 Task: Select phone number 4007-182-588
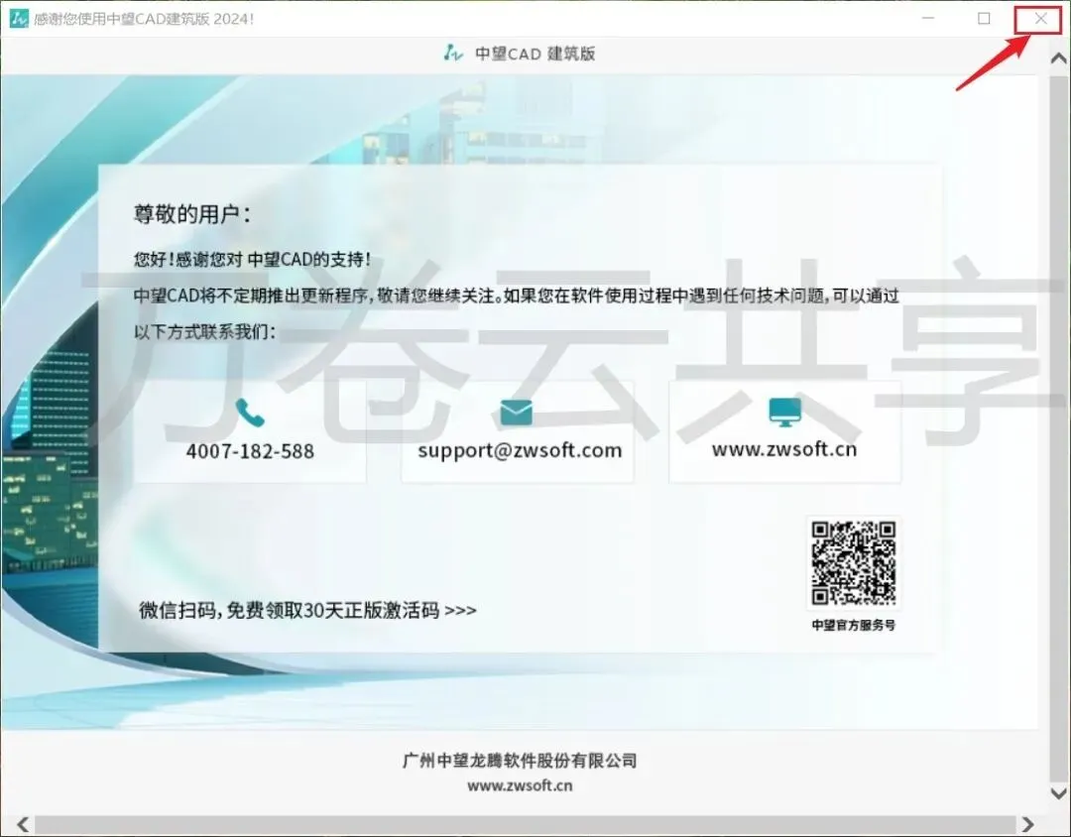tap(250, 451)
